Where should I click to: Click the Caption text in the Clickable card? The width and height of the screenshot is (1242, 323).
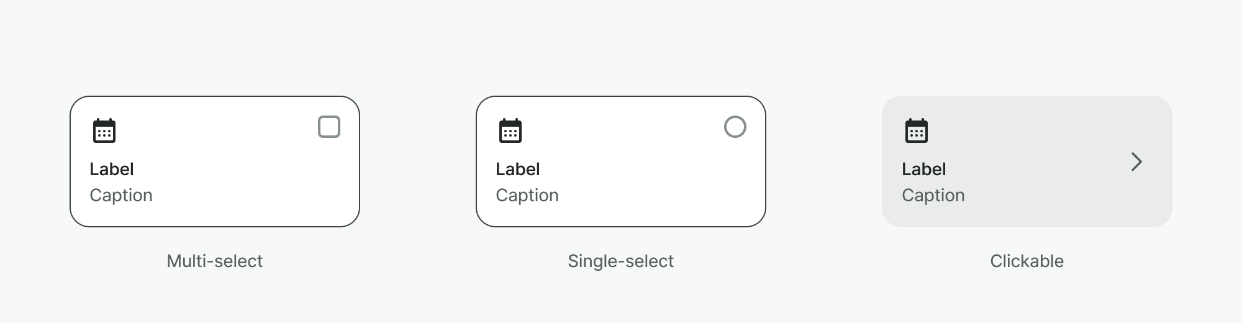[933, 195]
